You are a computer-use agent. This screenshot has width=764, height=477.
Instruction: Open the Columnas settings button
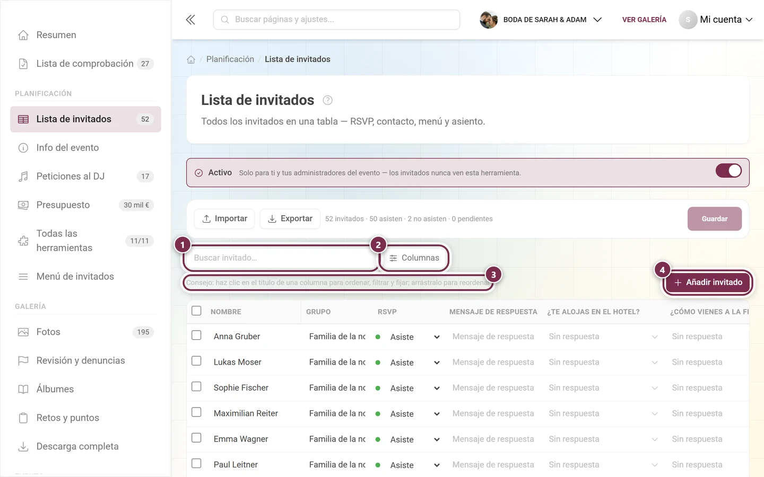[x=414, y=258]
